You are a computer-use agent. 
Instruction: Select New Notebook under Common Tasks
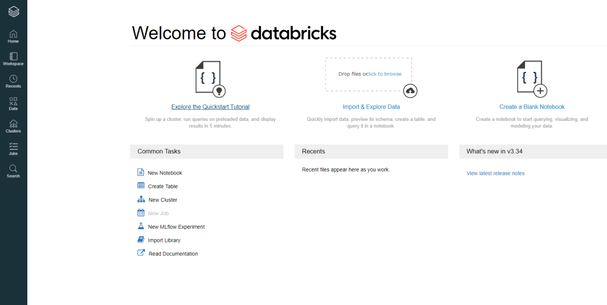click(165, 173)
